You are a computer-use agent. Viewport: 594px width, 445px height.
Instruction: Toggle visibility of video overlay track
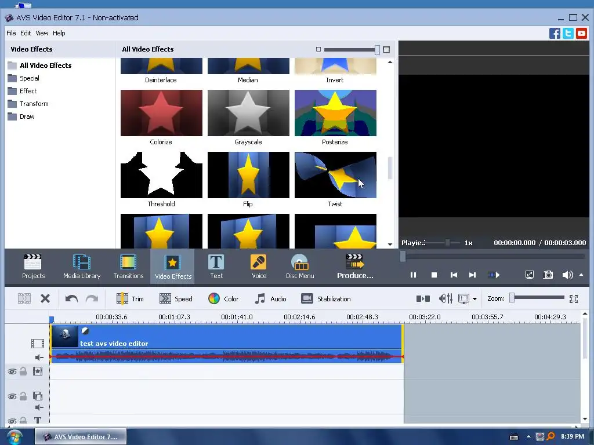12,396
